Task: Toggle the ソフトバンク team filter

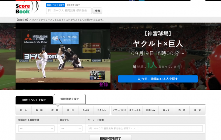Action: (x=119, y=110)
